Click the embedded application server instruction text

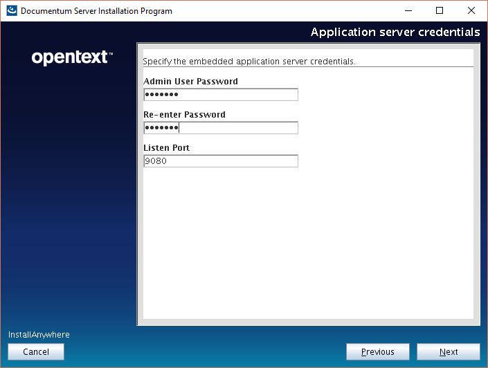pos(248,62)
